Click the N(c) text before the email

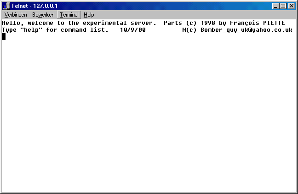click(x=189, y=30)
